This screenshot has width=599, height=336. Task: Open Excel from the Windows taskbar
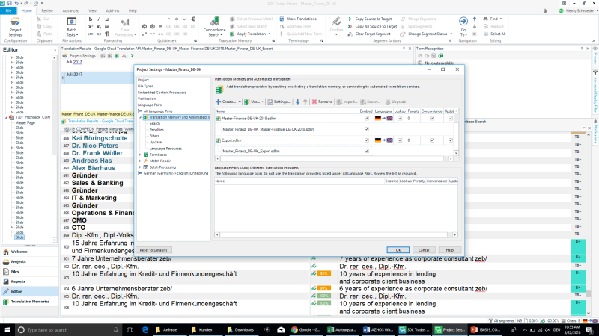tap(341, 329)
